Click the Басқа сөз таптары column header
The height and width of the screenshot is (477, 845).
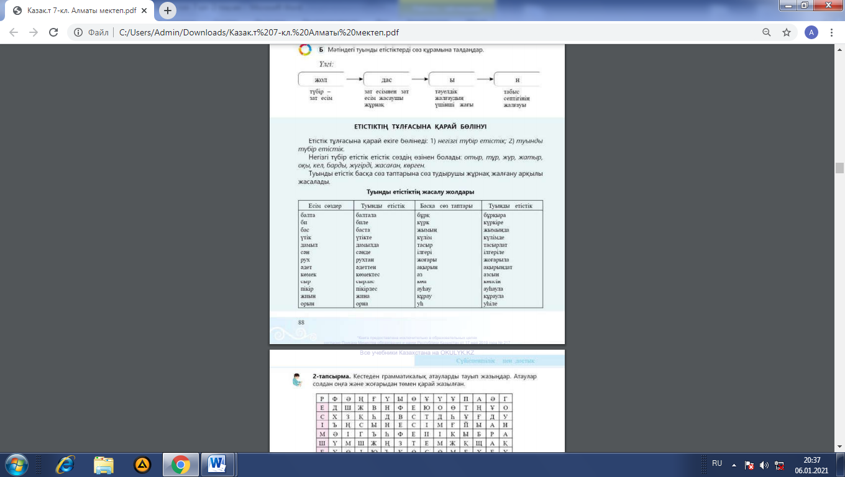tap(446, 206)
